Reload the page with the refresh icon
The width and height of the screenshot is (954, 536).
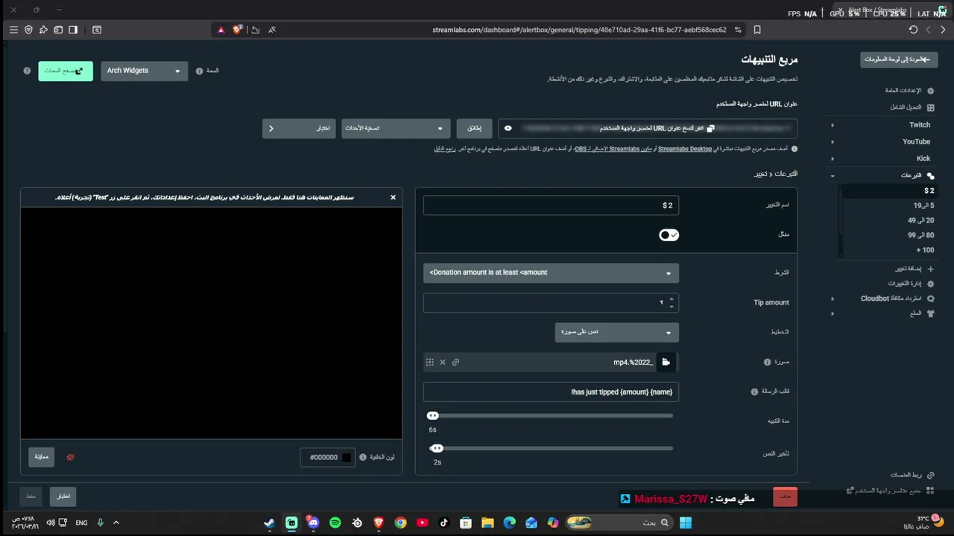pyautogui.click(x=913, y=30)
